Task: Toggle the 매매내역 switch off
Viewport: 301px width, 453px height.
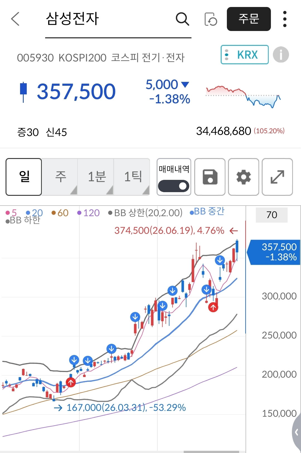Action: tap(174, 186)
